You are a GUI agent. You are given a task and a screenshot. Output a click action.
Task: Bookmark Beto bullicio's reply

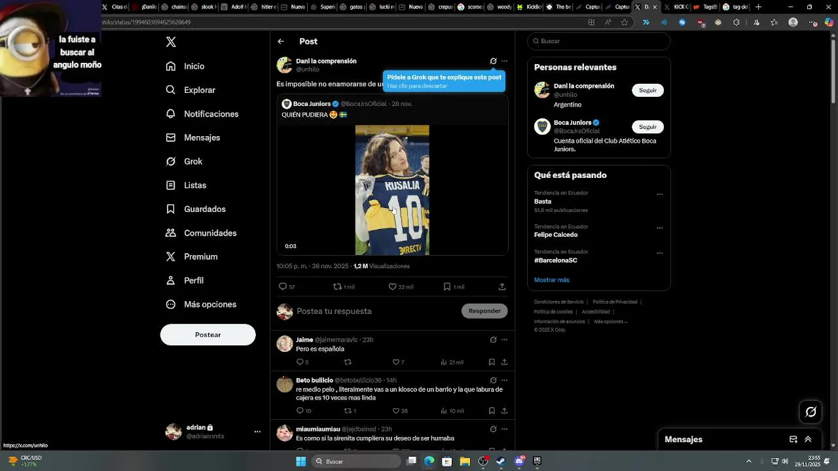point(492,411)
